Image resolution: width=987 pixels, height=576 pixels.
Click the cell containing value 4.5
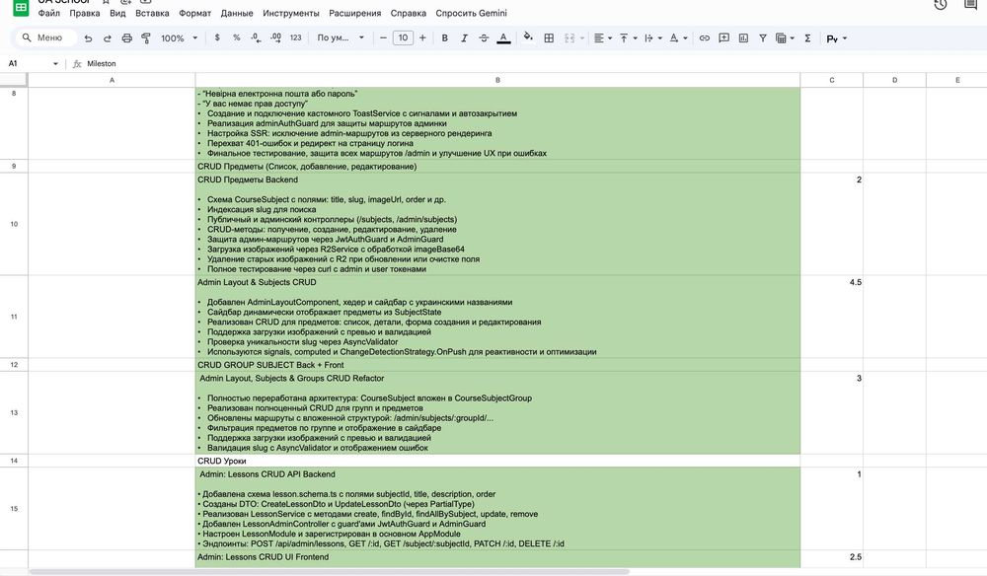(x=831, y=317)
